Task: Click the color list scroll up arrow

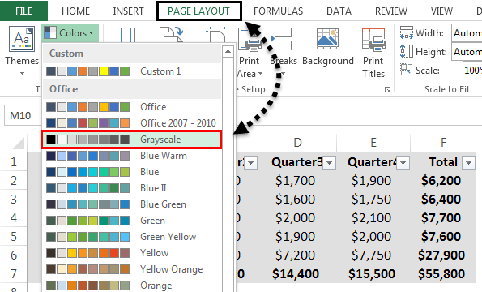Action: [228, 51]
